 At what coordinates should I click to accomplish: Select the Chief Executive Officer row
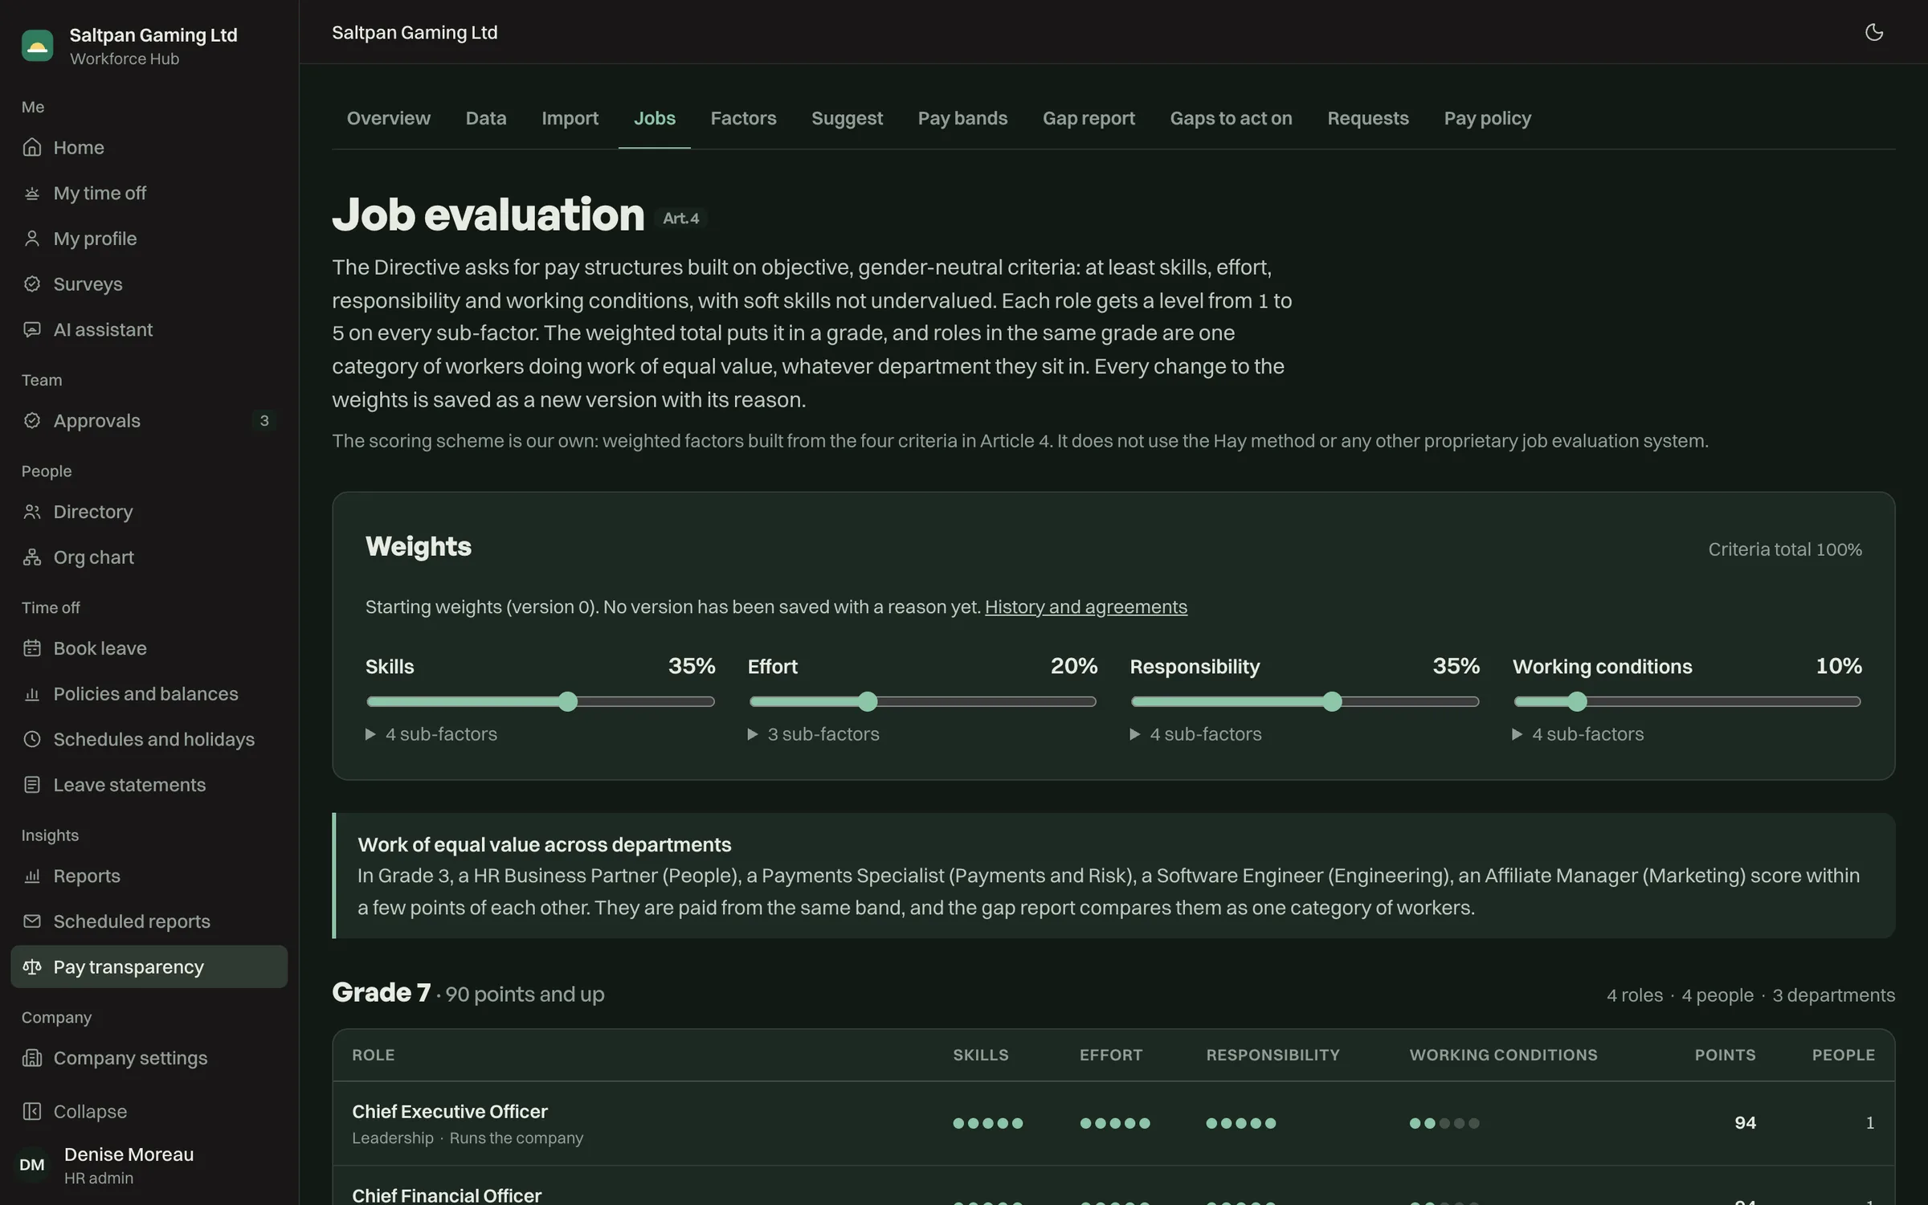1113,1123
